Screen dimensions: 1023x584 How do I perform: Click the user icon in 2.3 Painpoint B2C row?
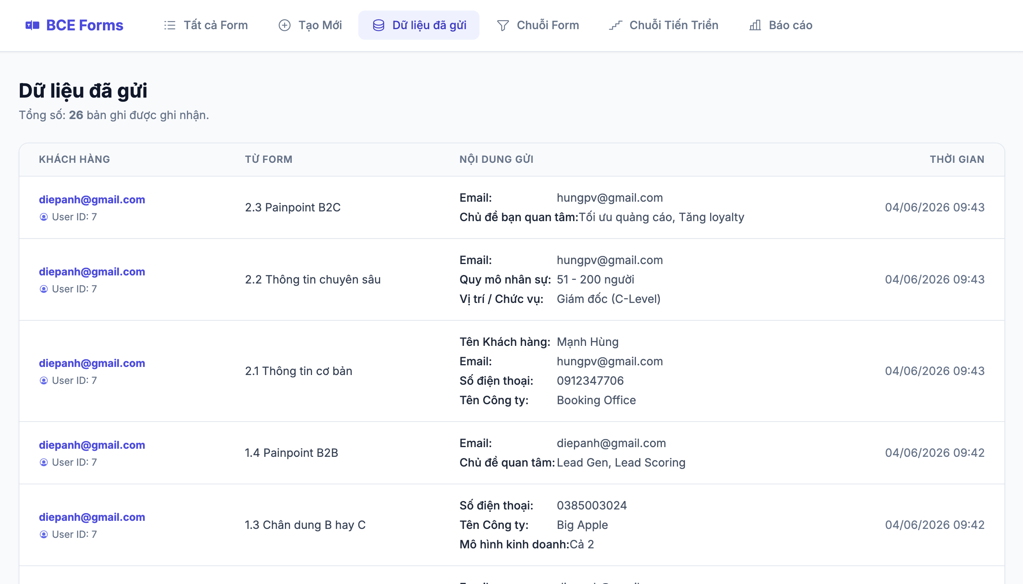(44, 217)
